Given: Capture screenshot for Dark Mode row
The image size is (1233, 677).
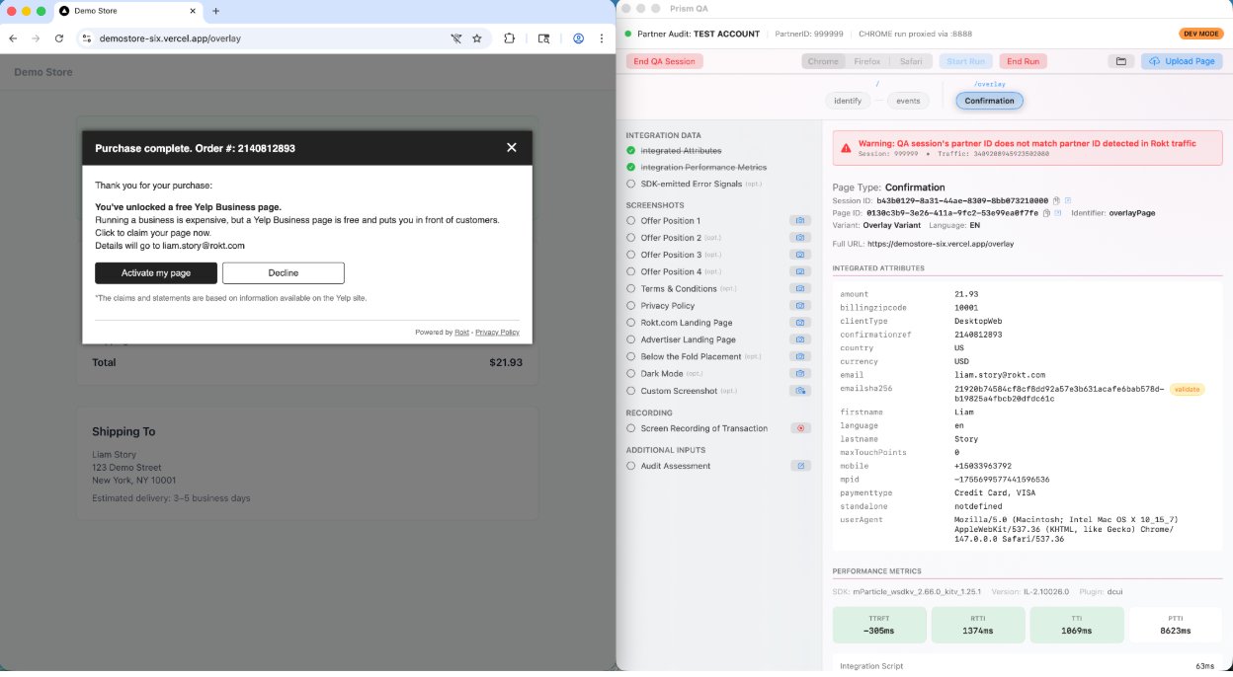Looking at the screenshot, I should [x=799, y=374].
